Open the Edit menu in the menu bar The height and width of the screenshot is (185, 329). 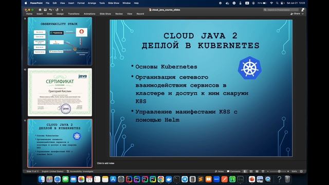(x=55, y=3)
